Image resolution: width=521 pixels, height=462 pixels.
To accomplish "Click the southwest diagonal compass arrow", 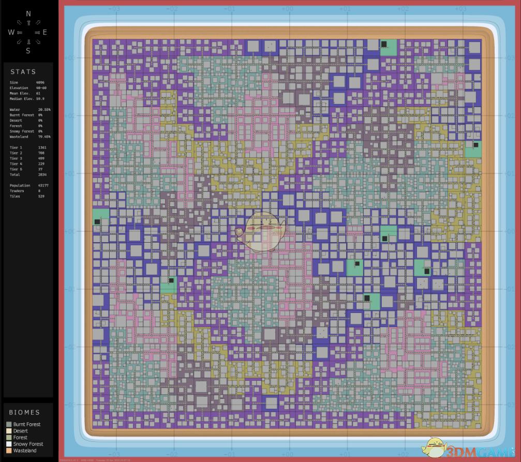I will point(19,42).
